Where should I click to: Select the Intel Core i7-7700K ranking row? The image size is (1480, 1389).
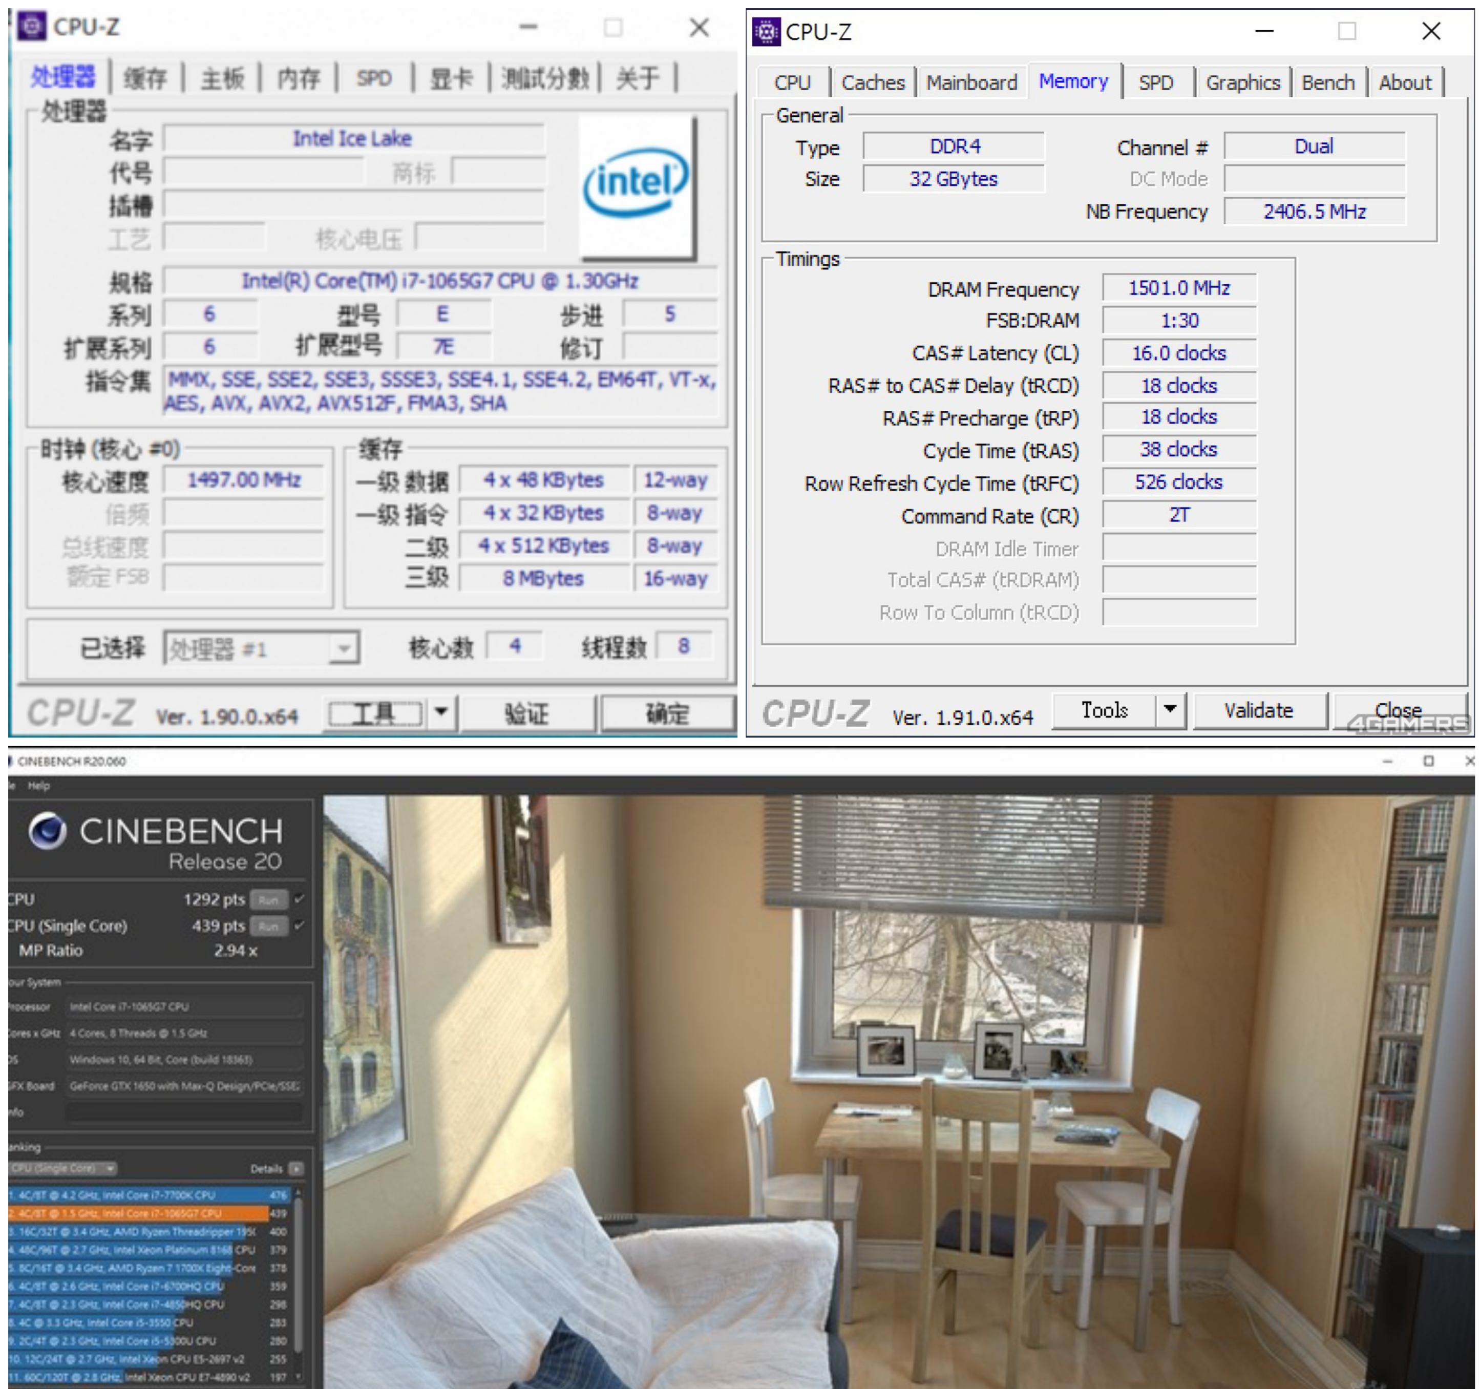tap(149, 1195)
